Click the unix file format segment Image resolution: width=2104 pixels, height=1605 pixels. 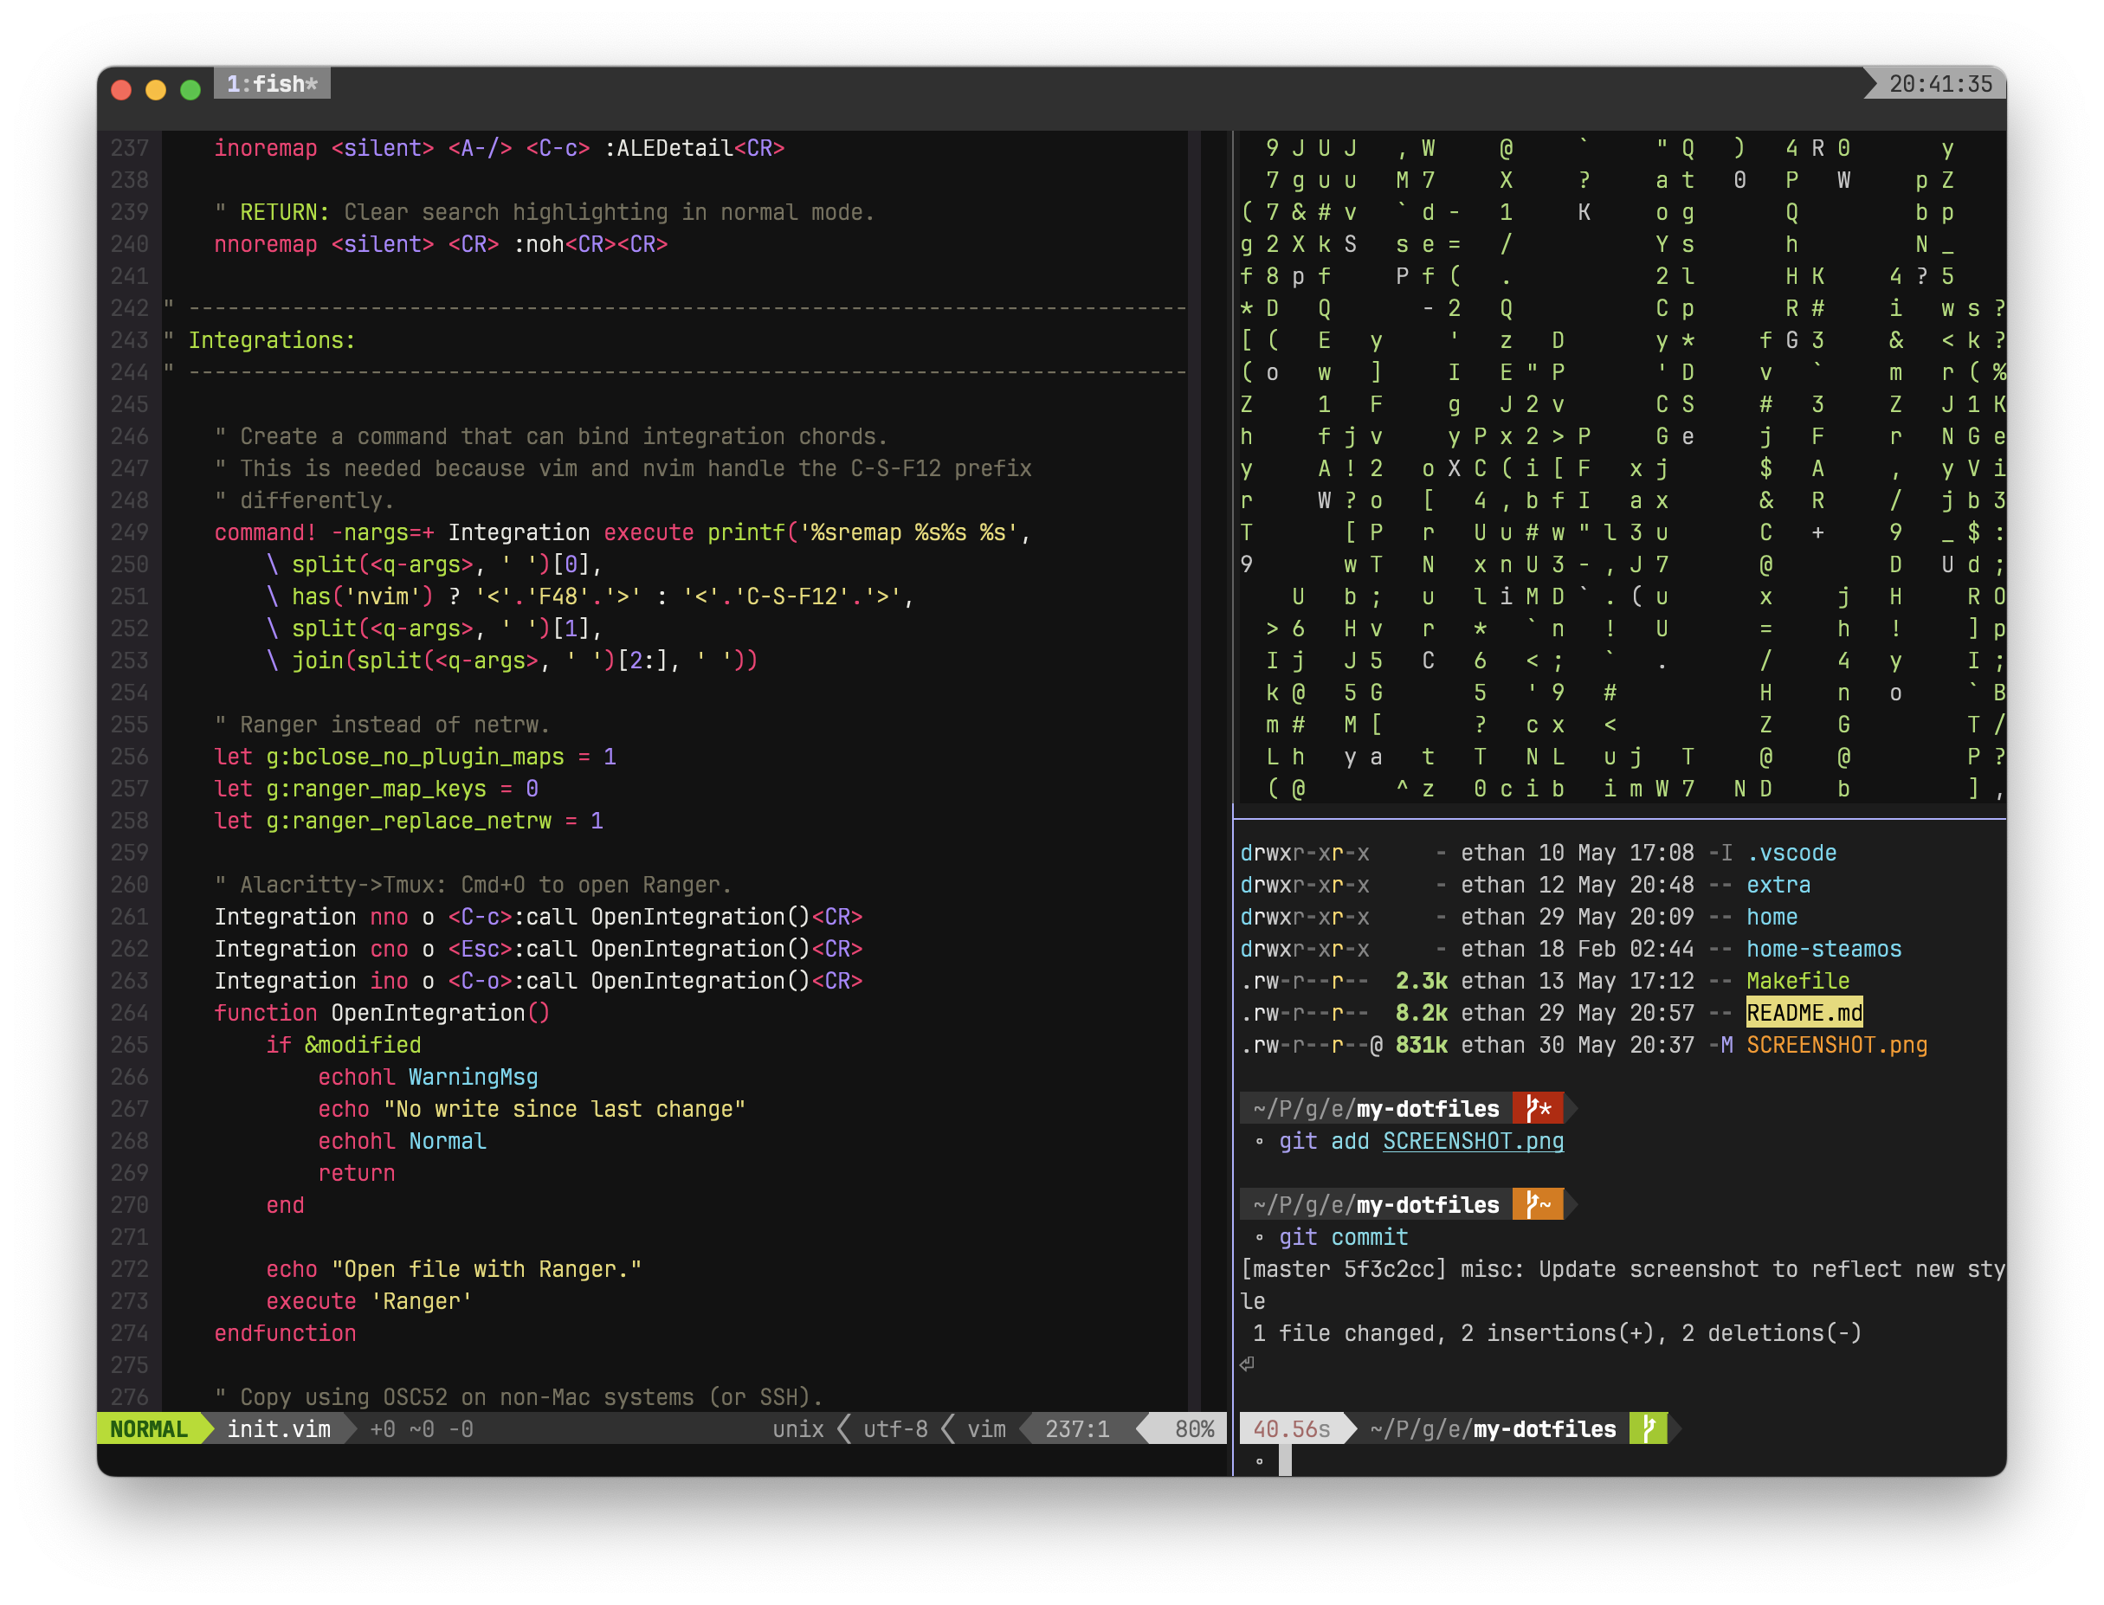(x=797, y=1429)
